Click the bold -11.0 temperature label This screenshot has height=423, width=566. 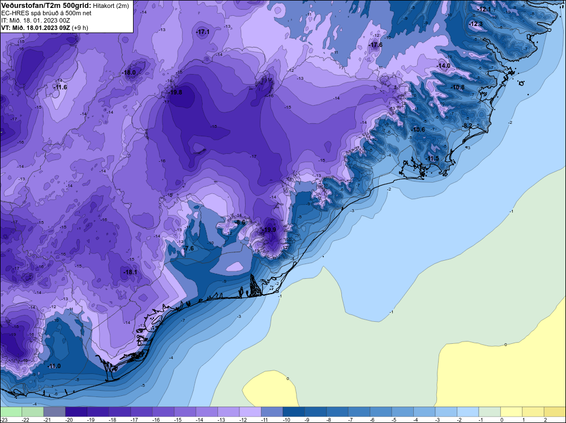pos(54,366)
